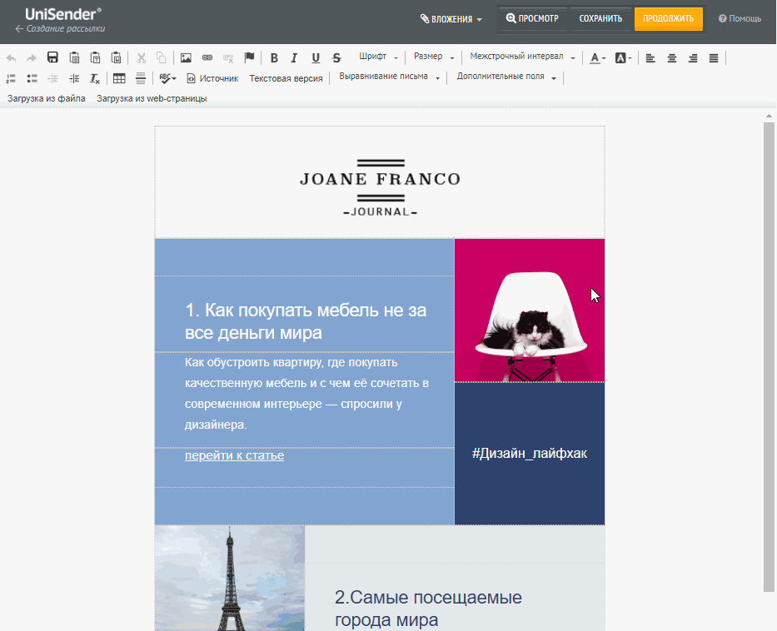Open the text color picker
The width and height of the screenshot is (777, 631).
[598, 58]
